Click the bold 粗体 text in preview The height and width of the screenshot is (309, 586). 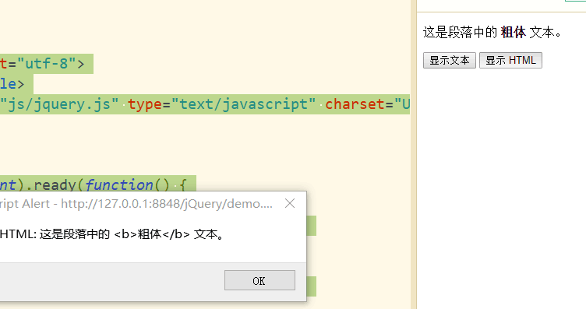513,33
